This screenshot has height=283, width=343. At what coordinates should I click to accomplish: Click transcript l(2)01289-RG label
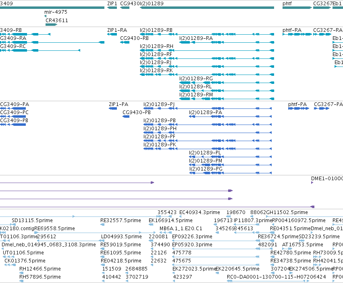click(196, 79)
